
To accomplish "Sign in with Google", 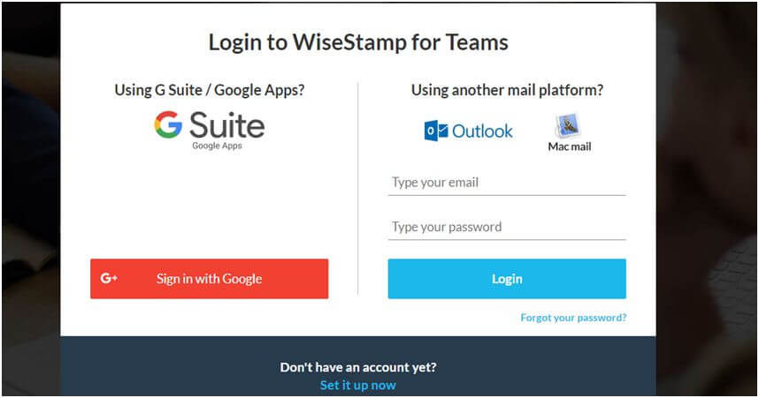I will (209, 279).
